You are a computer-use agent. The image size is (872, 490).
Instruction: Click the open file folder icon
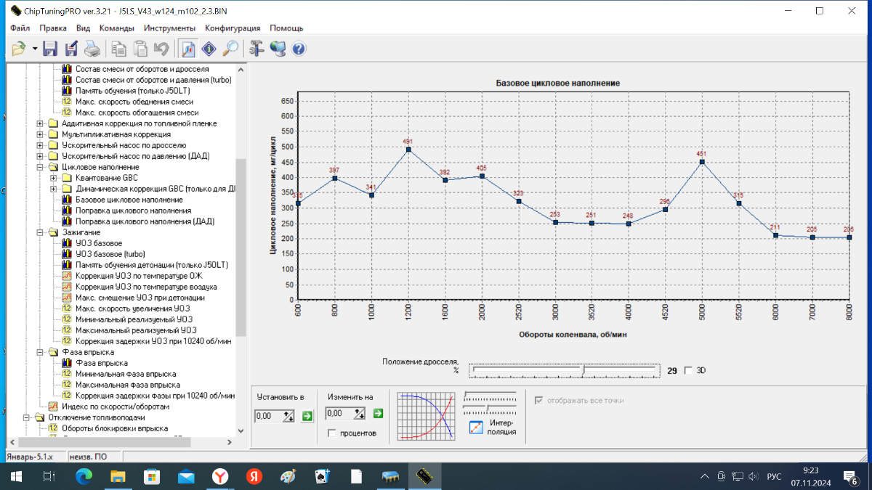coord(19,49)
